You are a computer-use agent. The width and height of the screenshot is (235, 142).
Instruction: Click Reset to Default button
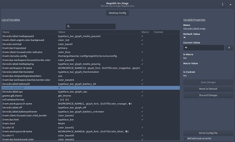tap(208, 89)
